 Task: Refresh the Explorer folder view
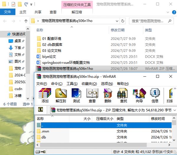pos(123,21)
